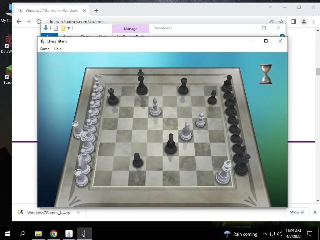Viewport: 320px width, 240px height.
Task: Open Chrome from the taskbar
Action: (x=54, y=234)
